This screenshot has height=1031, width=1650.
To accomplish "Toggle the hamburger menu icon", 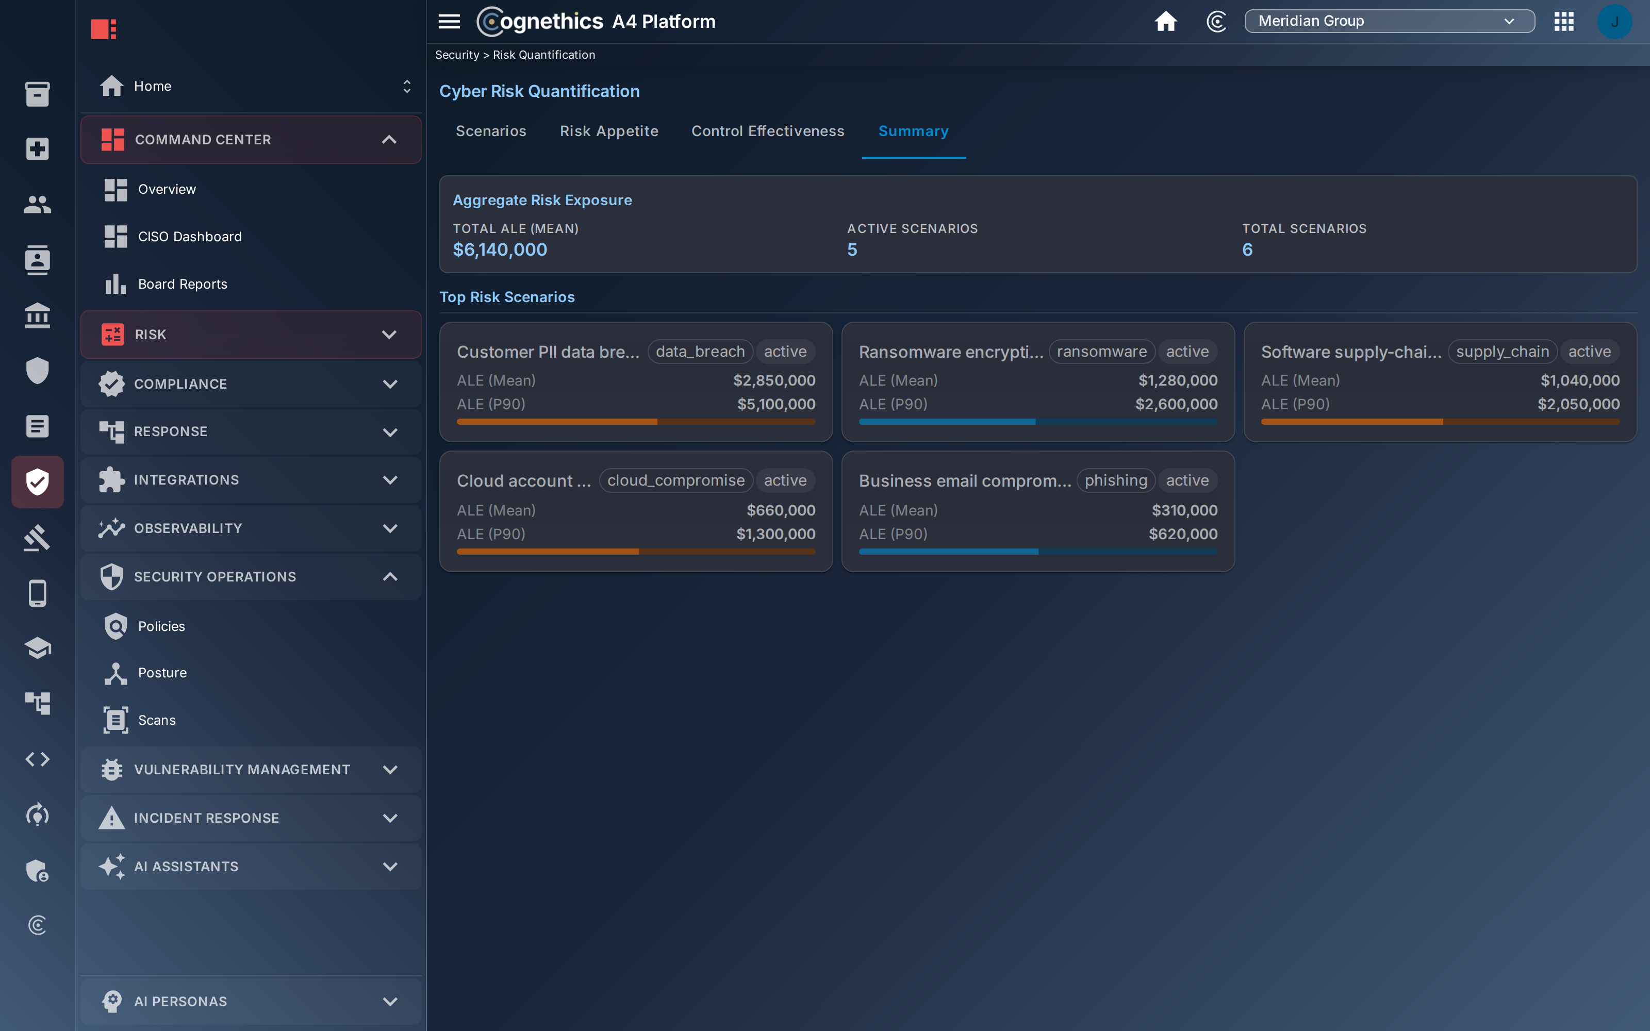I will (449, 22).
